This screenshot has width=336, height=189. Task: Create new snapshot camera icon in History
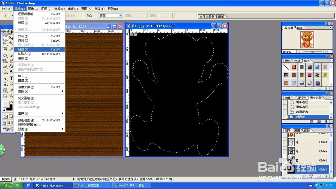click(x=319, y=121)
